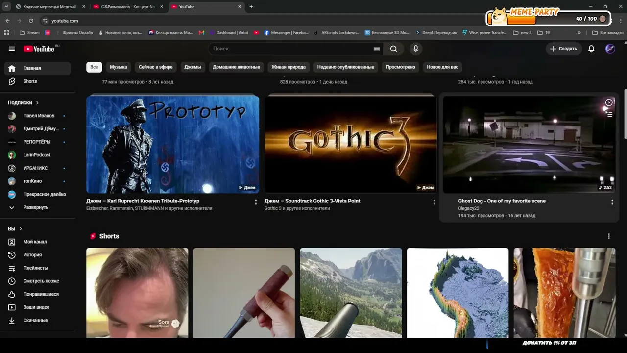The height and width of the screenshot is (353, 627).
Task: Open the on-screen keyboard in search box
Action: 377,49
